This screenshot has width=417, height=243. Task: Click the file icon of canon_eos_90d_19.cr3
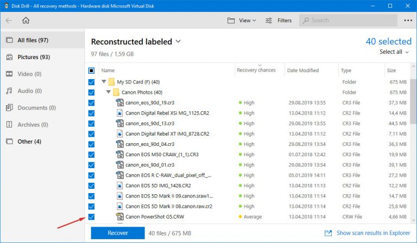tap(119, 103)
